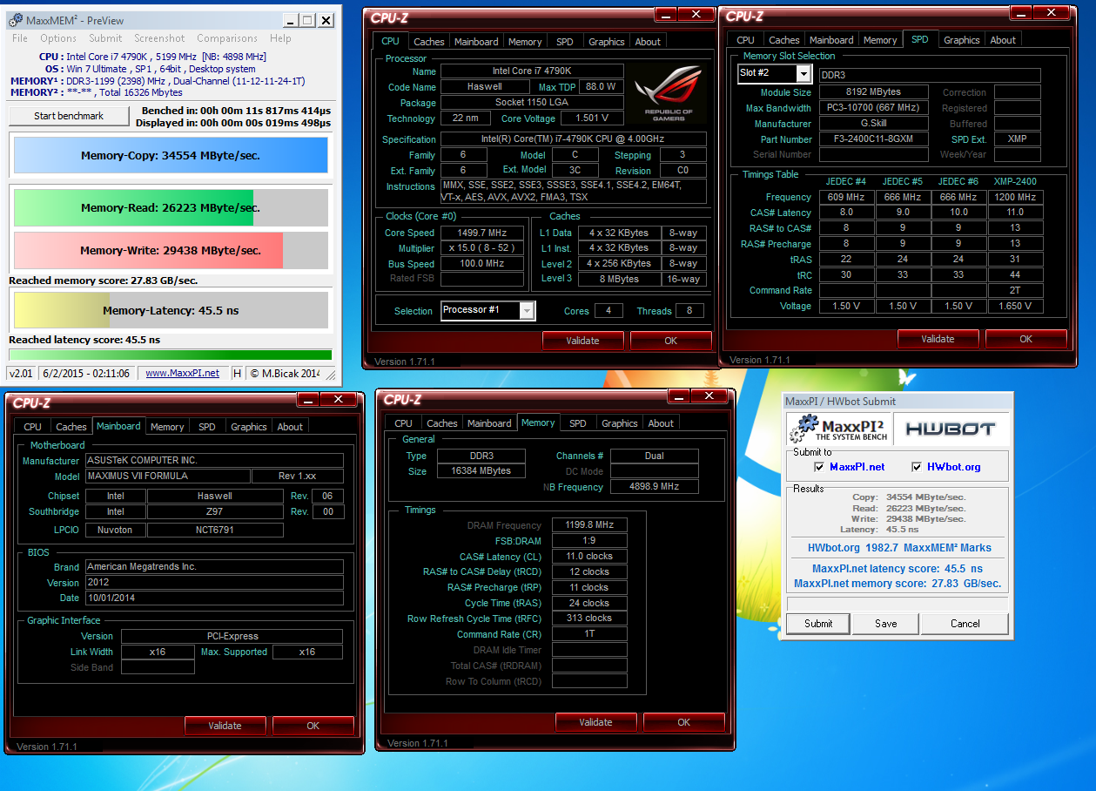Viewport: 1096px width, 791px height.
Task: Select Caches tab in CPU-Z Memory timings window
Action: (x=441, y=423)
